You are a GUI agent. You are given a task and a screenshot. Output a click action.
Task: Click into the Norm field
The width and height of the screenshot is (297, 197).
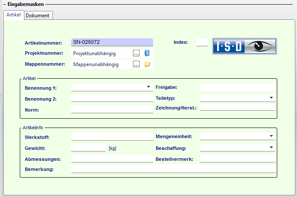coord(112,109)
